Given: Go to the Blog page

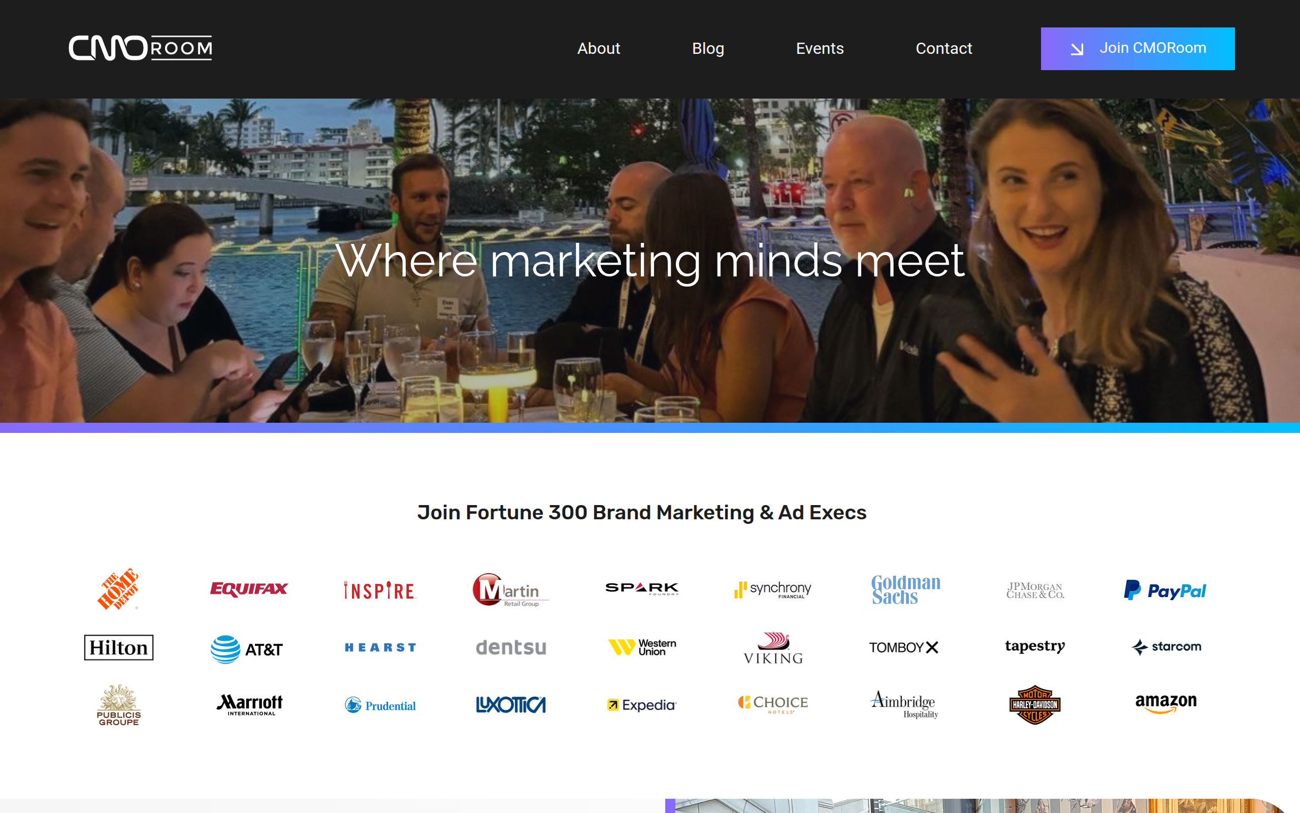Looking at the screenshot, I should click(707, 48).
